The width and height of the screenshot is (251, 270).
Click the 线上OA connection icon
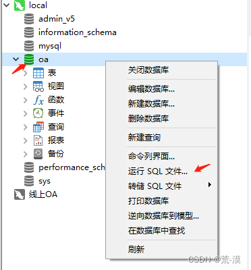pos(20,194)
